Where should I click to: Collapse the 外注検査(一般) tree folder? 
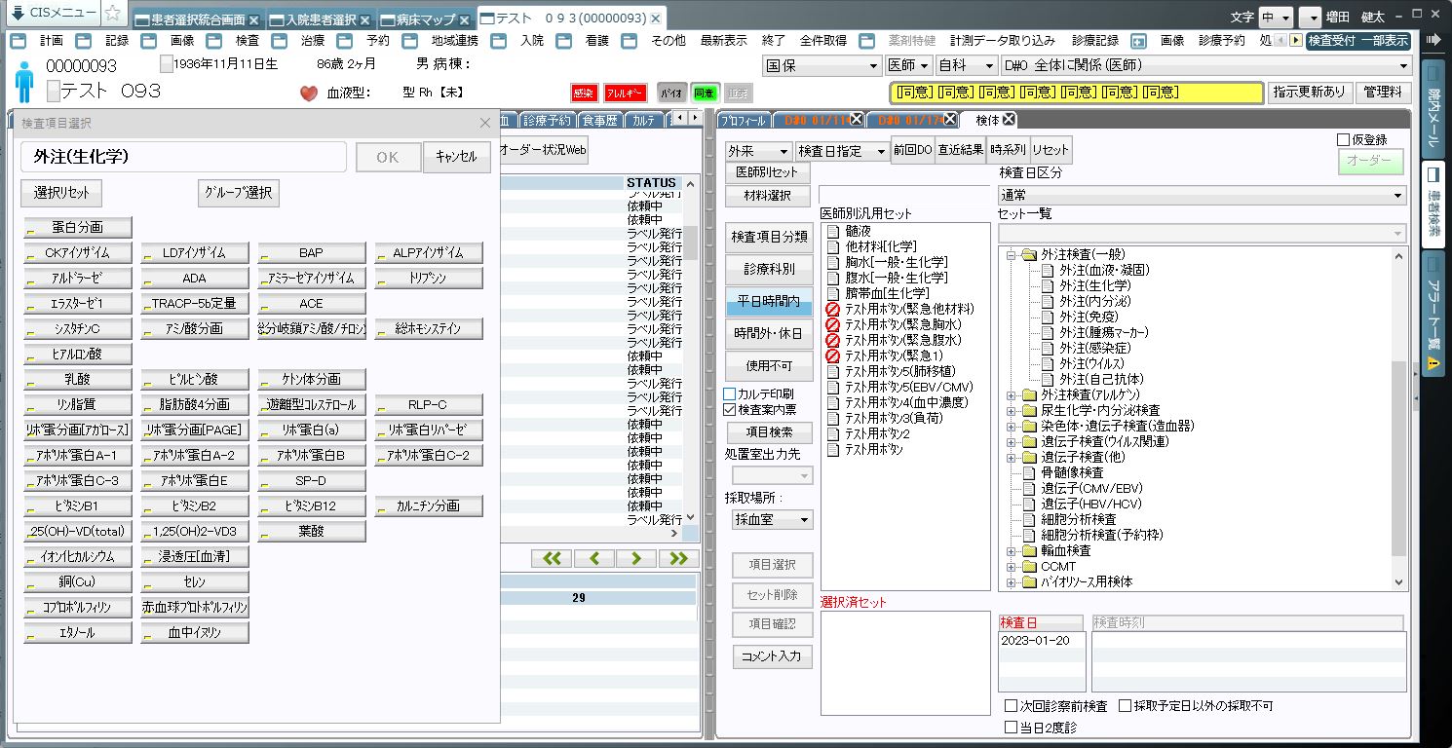pos(1012,254)
